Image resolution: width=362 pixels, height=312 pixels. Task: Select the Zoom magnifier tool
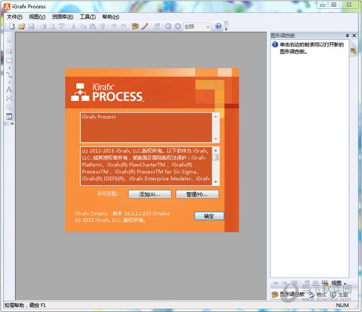pos(9,107)
